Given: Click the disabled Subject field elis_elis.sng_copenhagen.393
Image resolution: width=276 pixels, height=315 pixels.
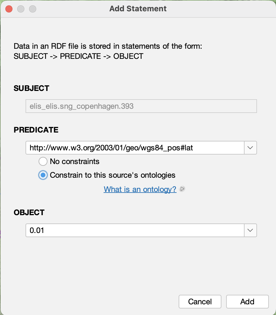Looking at the screenshot, I should [x=141, y=106].
